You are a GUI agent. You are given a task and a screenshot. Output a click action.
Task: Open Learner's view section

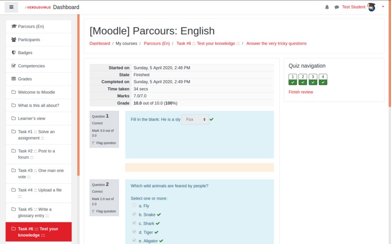coord(39,119)
